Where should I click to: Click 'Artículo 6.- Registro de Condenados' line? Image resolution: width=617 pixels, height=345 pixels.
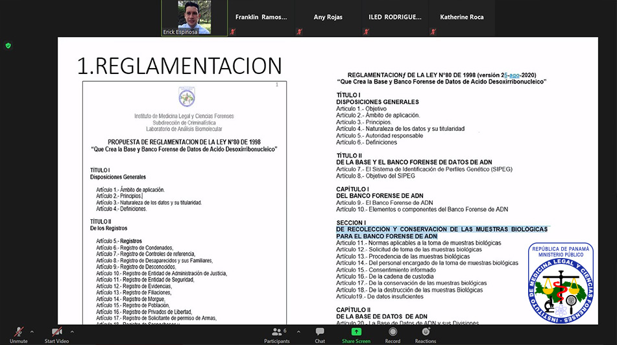[x=134, y=248]
